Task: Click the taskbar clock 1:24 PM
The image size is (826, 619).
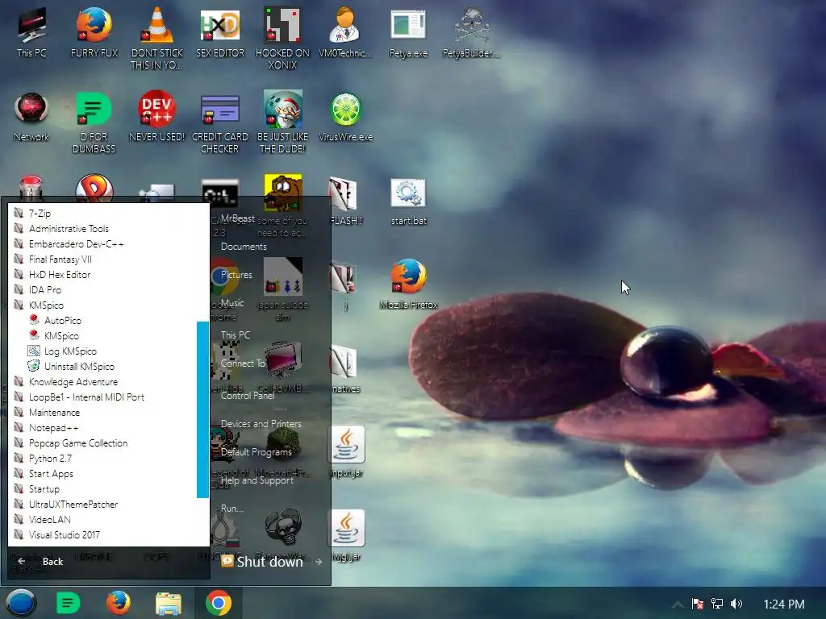Action: coord(784,604)
